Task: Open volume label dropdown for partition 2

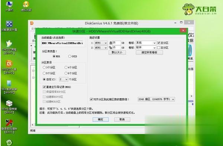Action: (x=146, y=48)
